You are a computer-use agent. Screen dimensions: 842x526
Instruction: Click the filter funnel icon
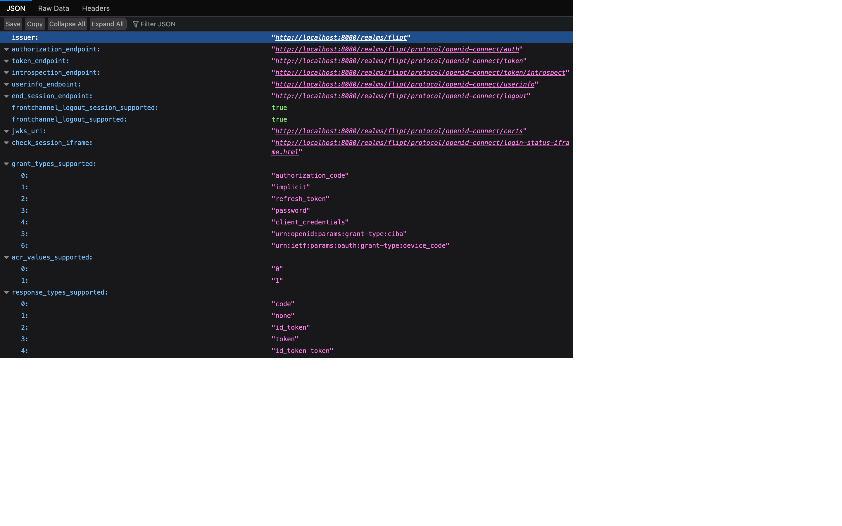pos(136,24)
